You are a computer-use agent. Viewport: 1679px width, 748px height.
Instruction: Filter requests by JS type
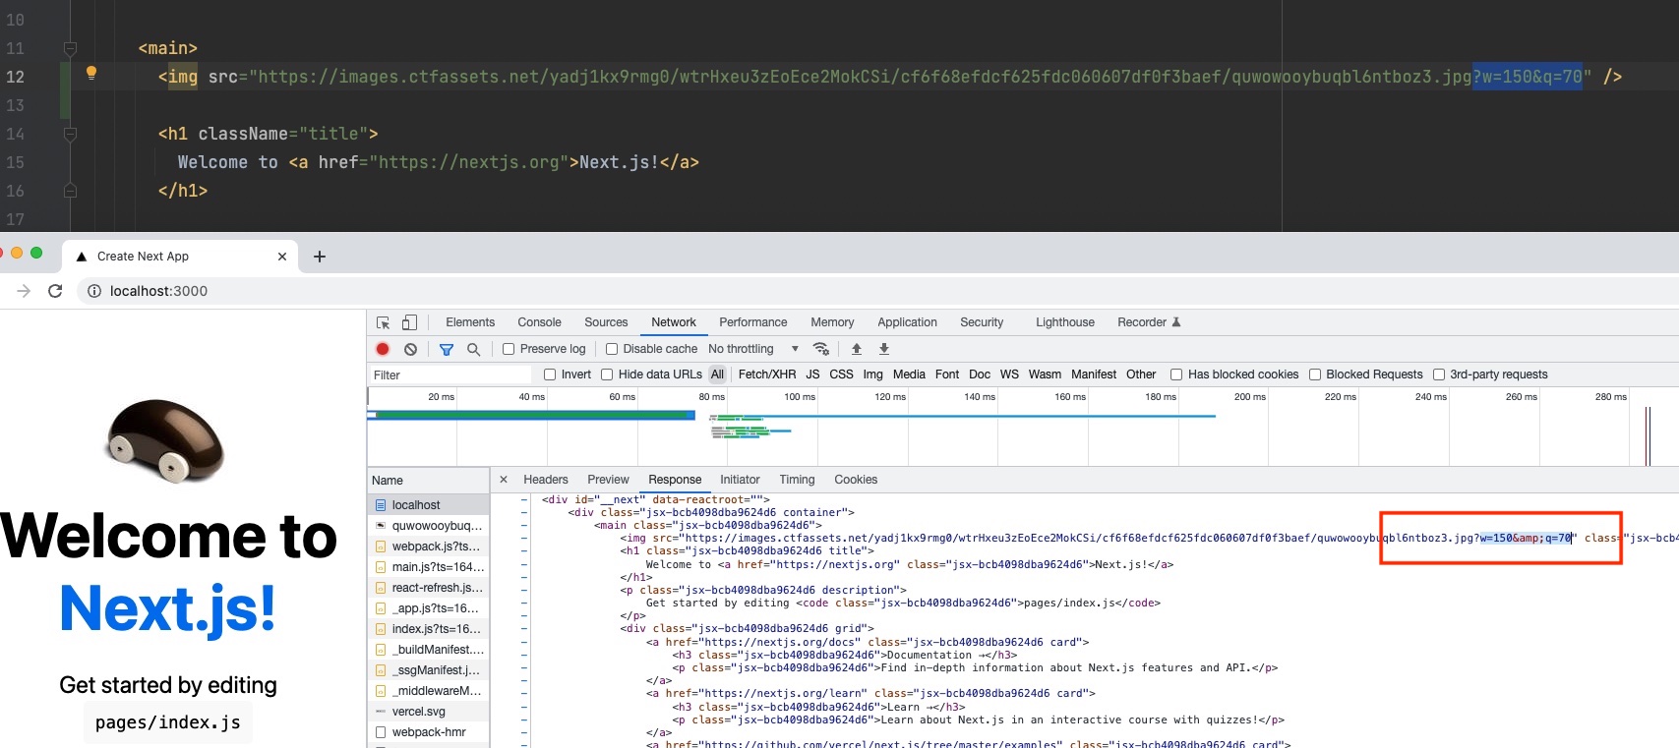point(812,374)
